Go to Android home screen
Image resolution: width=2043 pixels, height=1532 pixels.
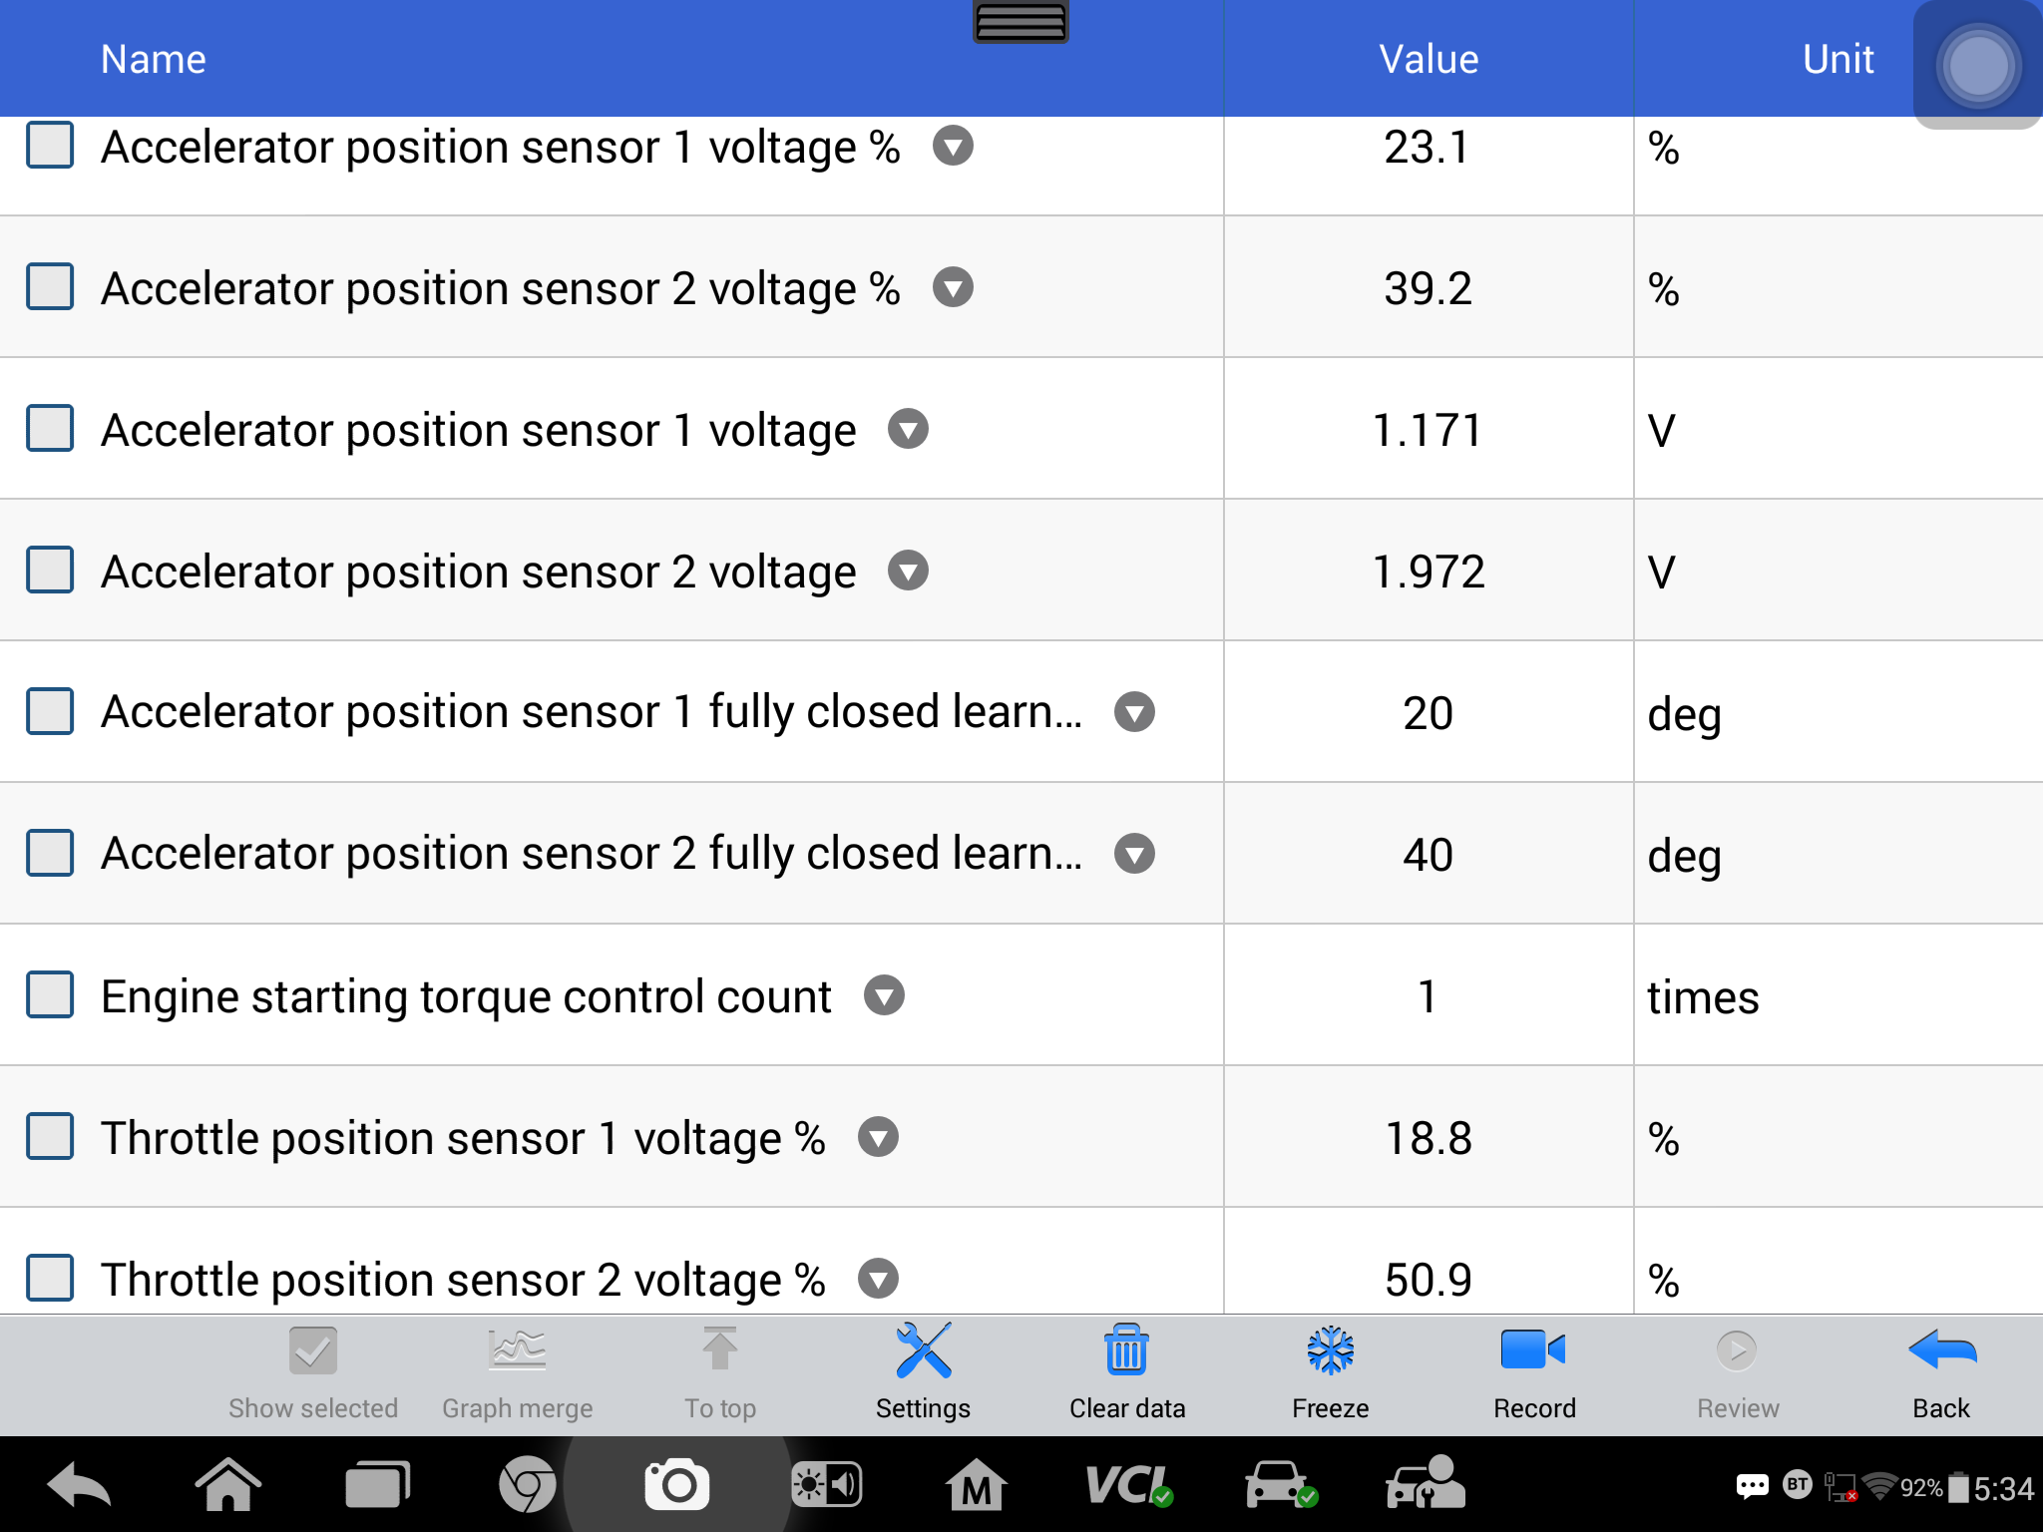[x=228, y=1485]
